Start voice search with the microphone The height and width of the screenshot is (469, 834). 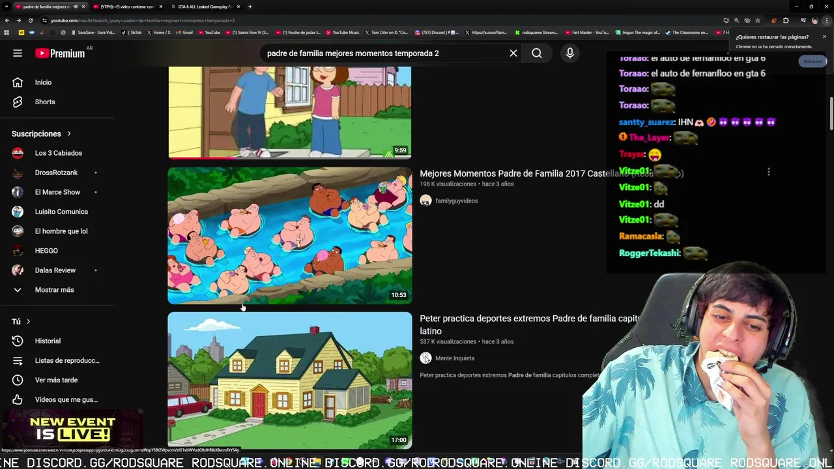[570, 53]
